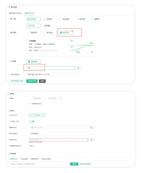
Task: Select the 最优成本 bidding strategy
Action: pos(65,33)
